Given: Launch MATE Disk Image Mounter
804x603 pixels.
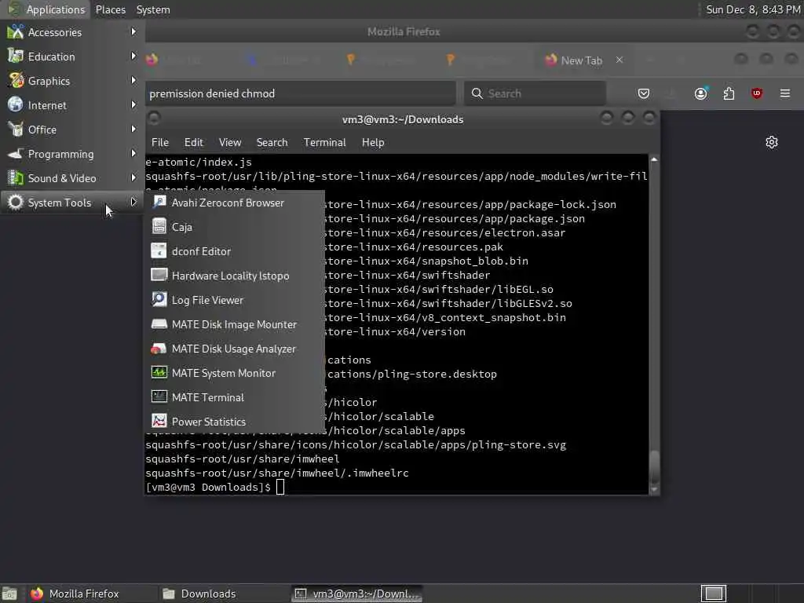Looking at the screenshot, I should 235,324.
